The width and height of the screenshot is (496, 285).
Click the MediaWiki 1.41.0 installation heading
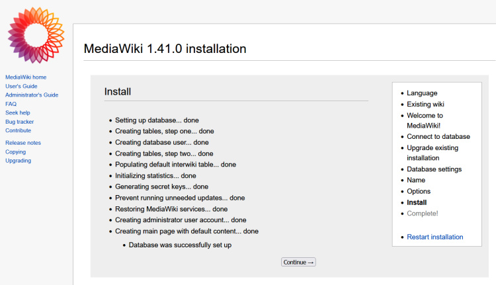[165, 49]
